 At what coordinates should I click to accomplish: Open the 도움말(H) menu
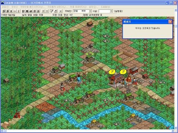[105, 7]
